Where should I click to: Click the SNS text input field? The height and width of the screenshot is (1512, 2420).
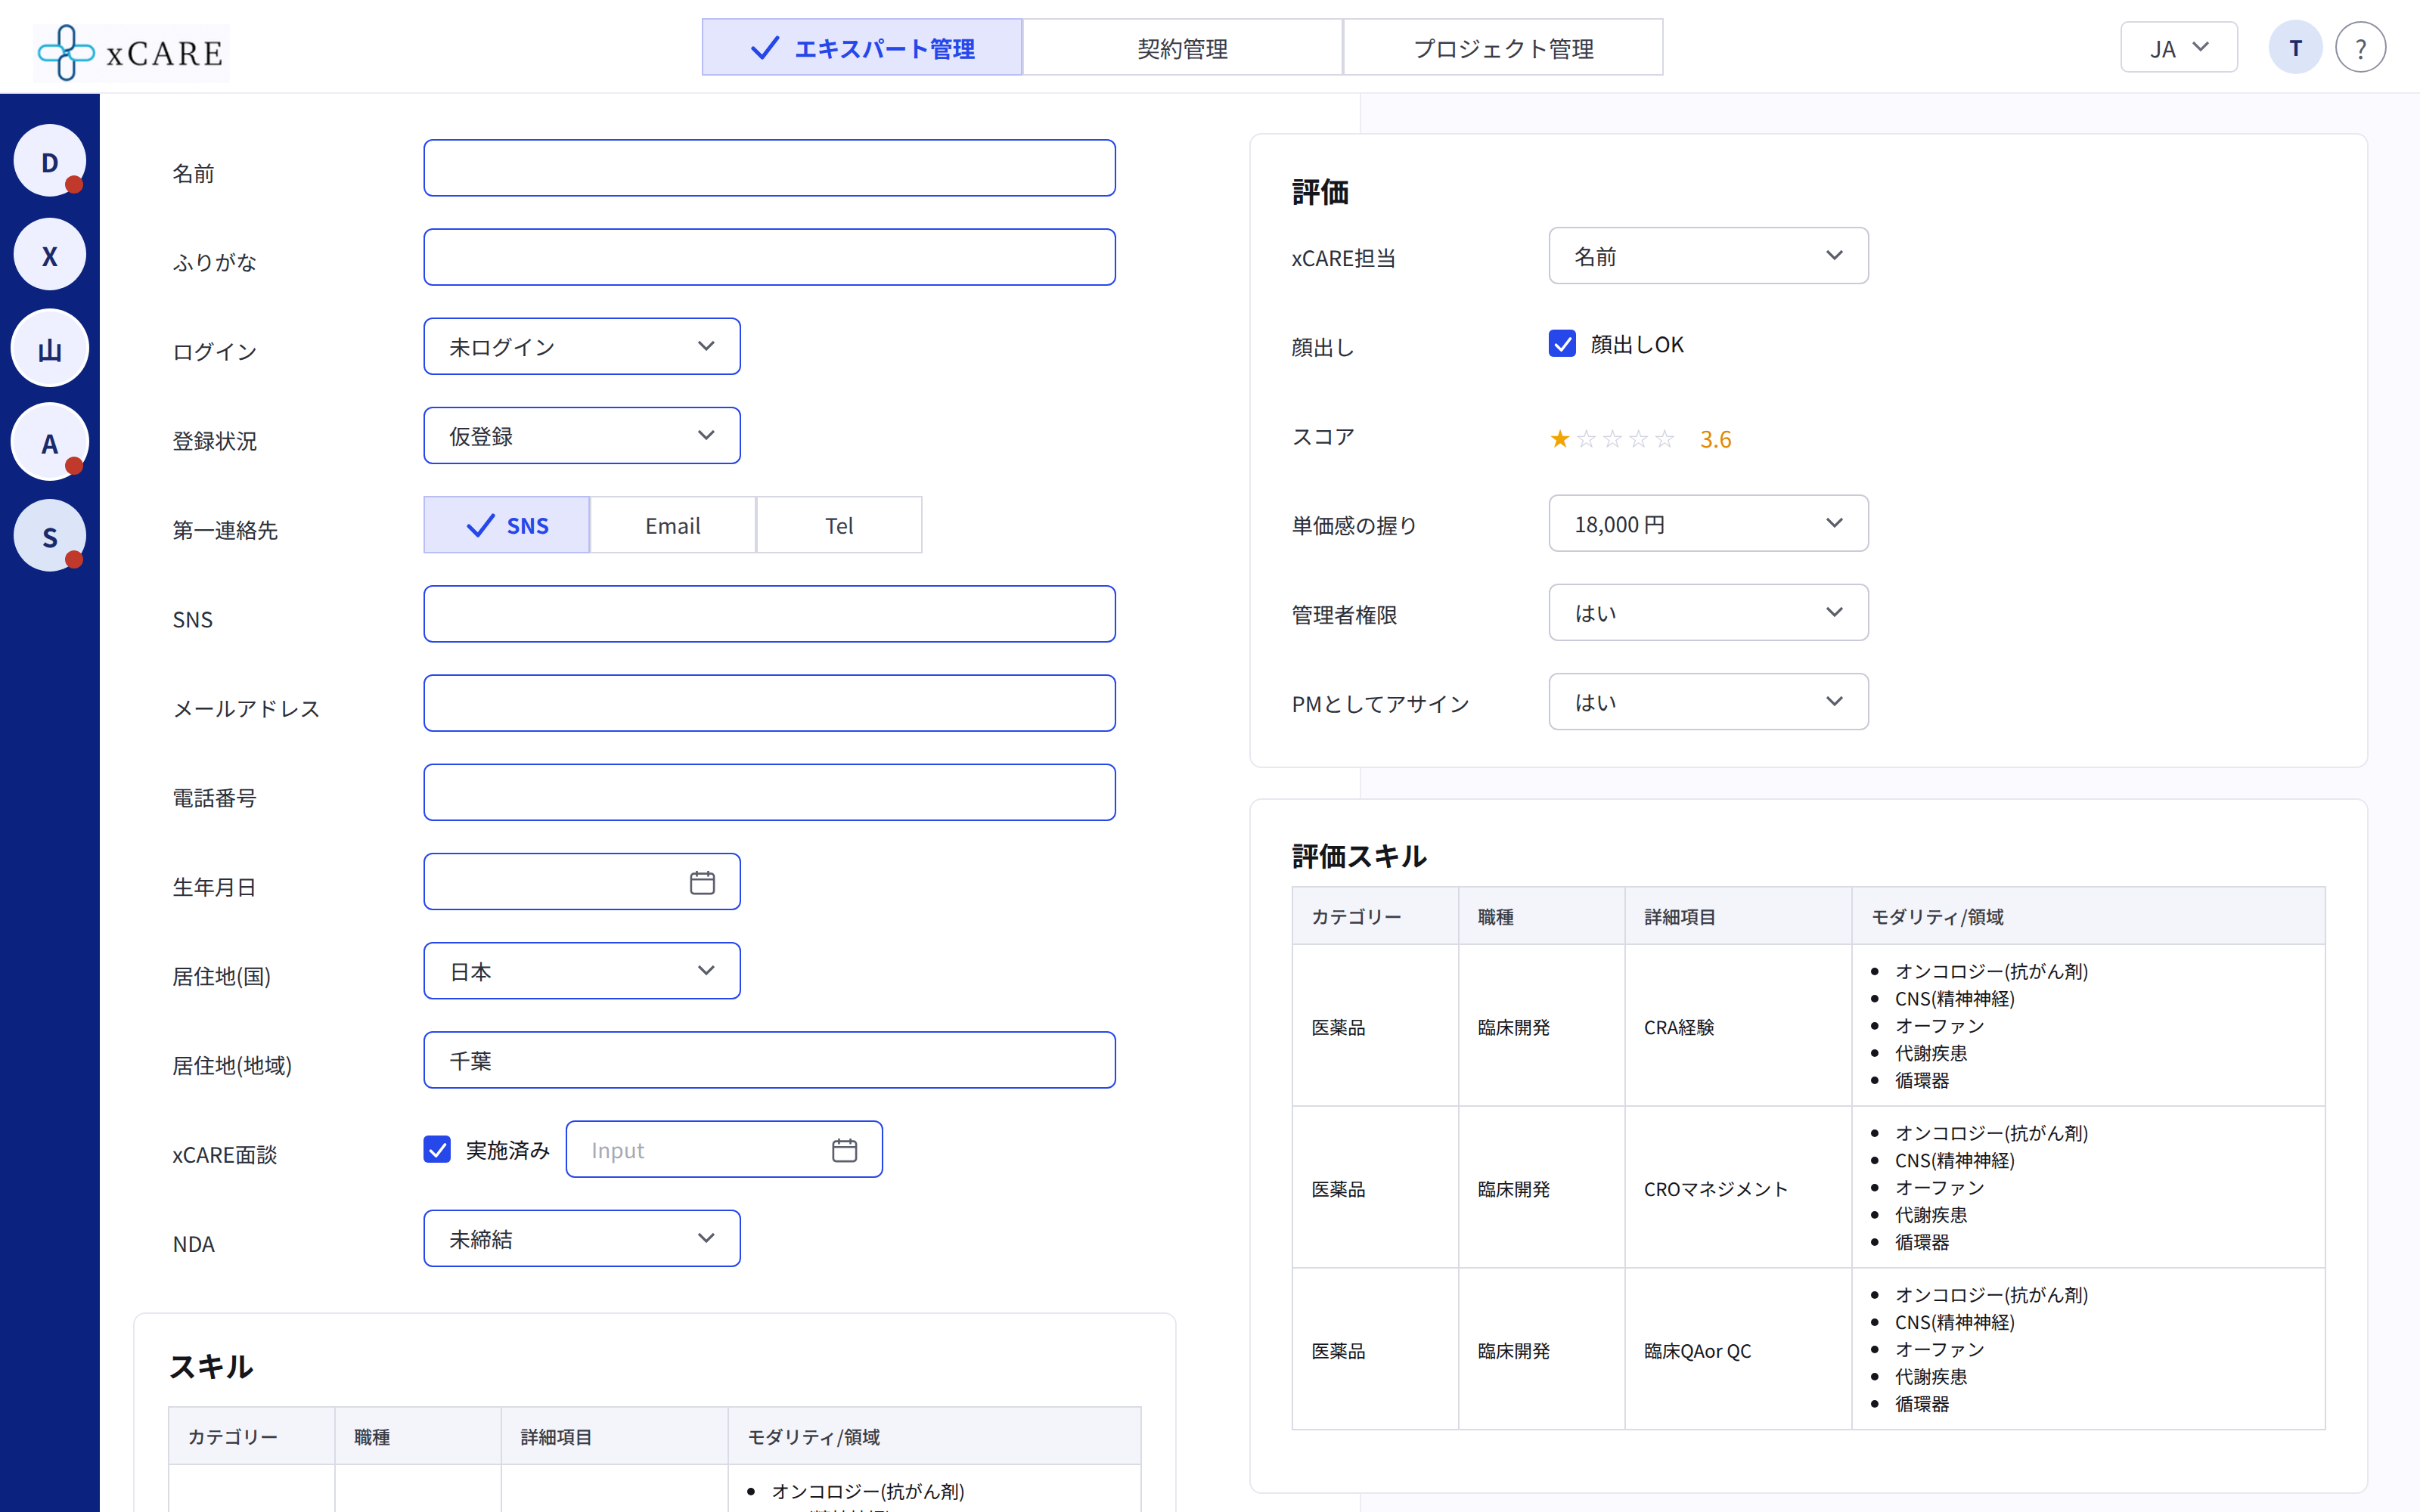click(x=769, y=614)
